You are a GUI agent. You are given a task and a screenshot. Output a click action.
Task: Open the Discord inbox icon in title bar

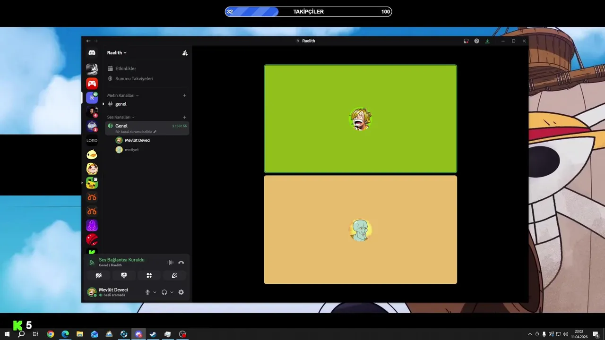pyautogui.click(x=466, y=41)
